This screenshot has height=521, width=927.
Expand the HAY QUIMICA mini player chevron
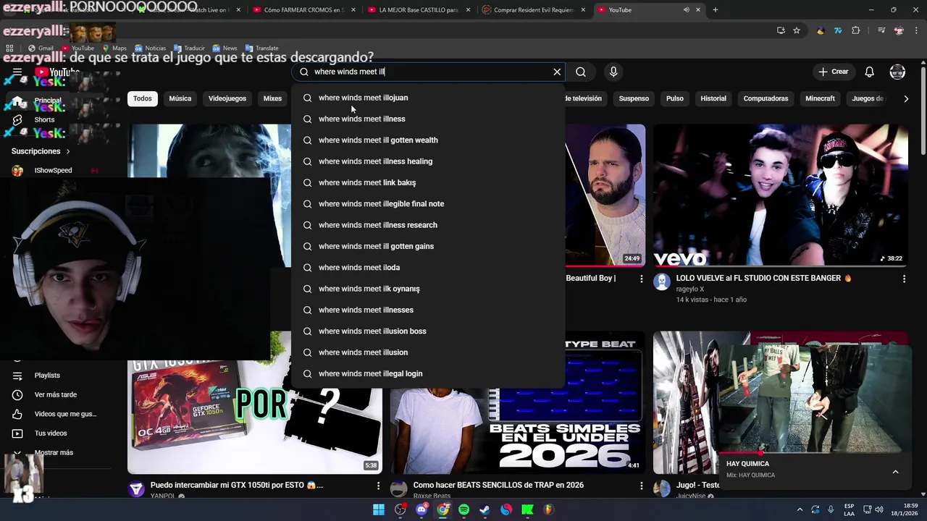pos(895,472)
